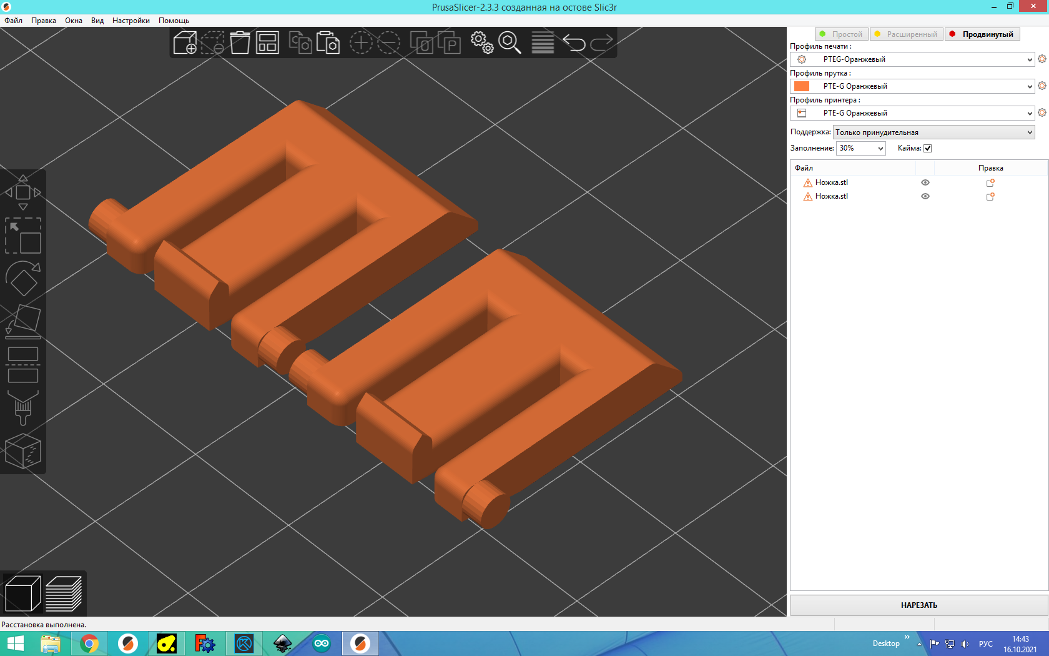Image resolution: width=1049 pixels, height=656 pixels.
Task: Open the Заполнение 30% dropdown
Action: click(x=880, y=148)
